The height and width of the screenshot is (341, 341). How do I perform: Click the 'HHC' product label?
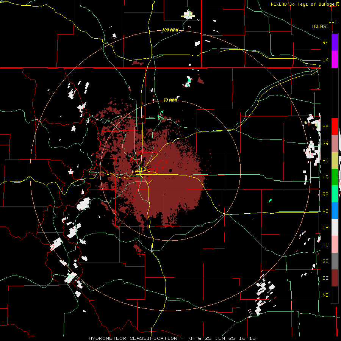click(333, 23)
